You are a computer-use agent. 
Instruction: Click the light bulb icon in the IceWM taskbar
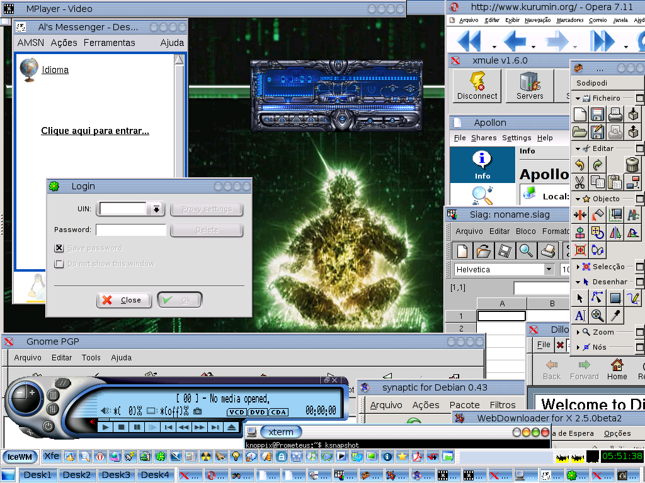pos(236,457)
